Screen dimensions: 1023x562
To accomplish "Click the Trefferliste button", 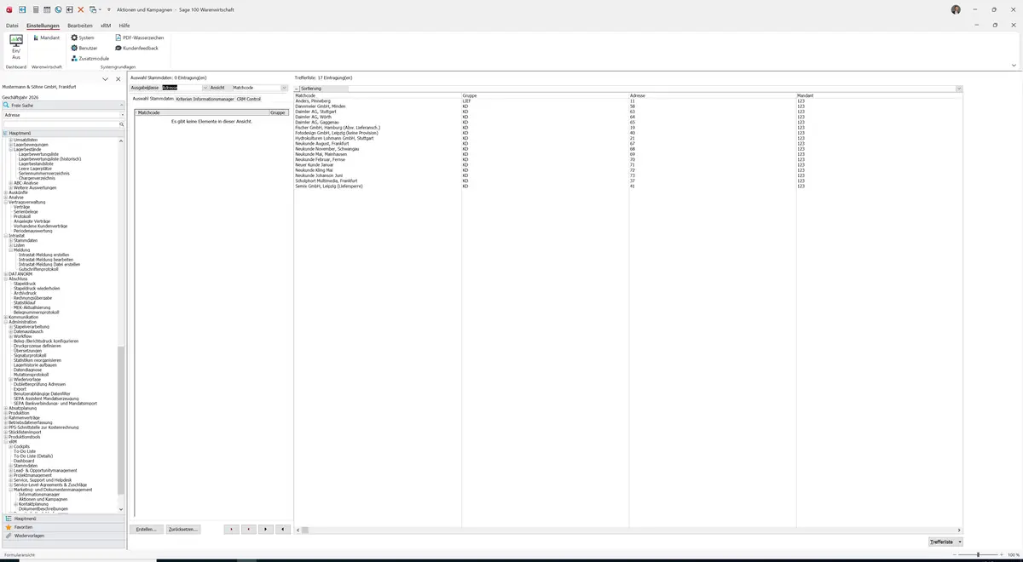I will pyautogui.click(x=941, y=542).
